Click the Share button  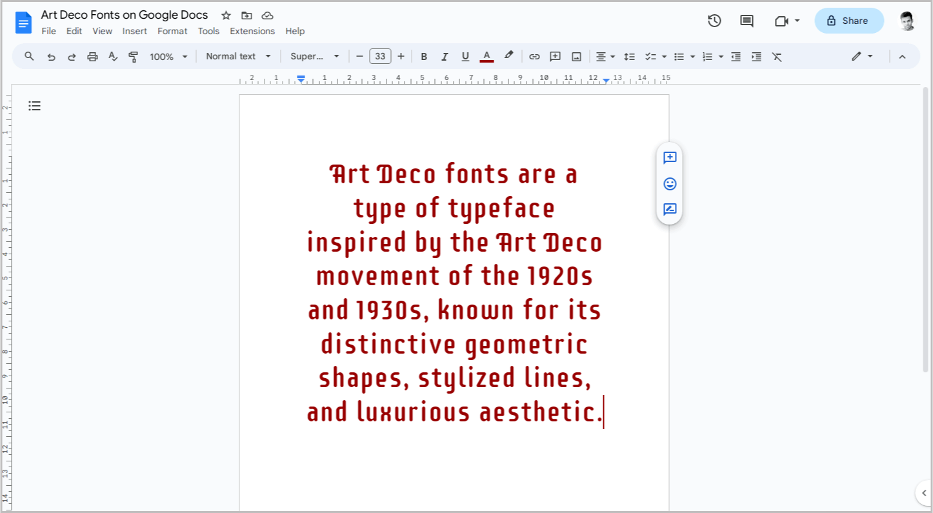tap(848, 21)
